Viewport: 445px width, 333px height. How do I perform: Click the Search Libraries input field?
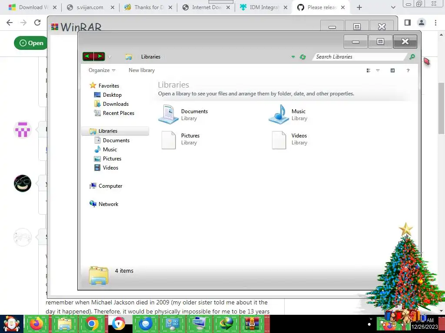359,57
